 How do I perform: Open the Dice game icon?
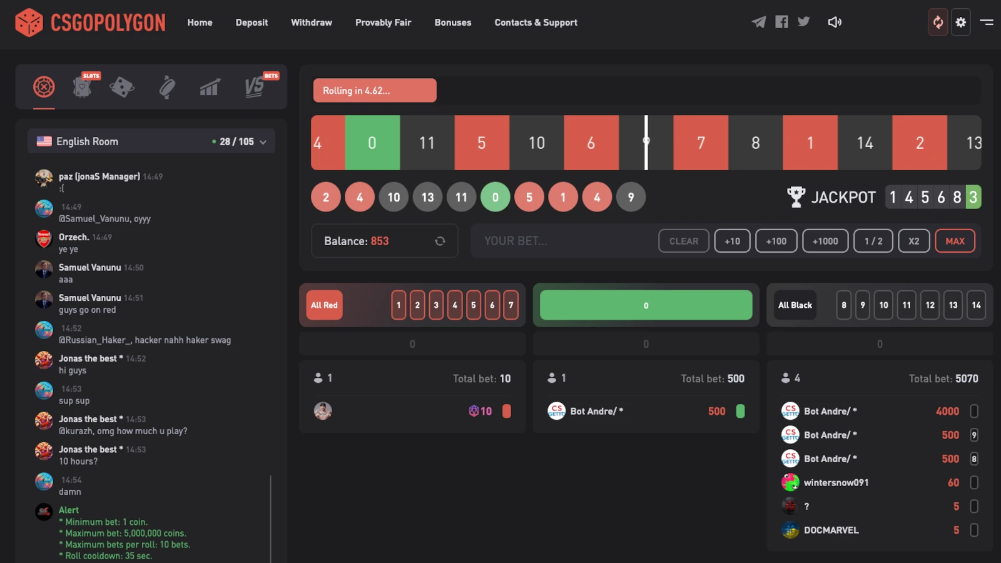(122, 87)
